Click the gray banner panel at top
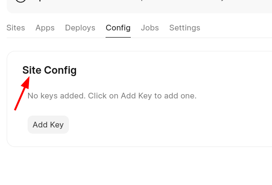Viewport: 272px width, 185px height. [139, 7]
